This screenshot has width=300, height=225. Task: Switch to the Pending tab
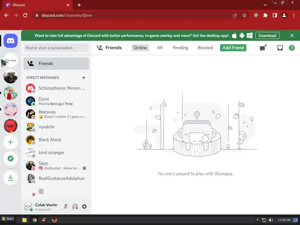point(180,48)
